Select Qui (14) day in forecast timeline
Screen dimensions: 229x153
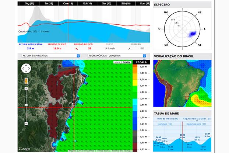click(x=87, y=4)
